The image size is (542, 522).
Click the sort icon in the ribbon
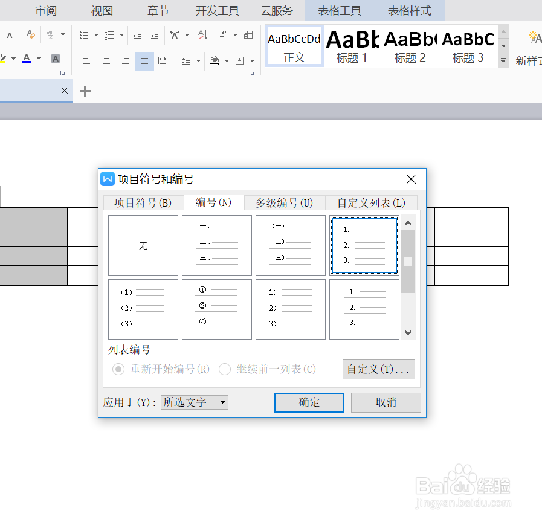click(x=201, y=35)
